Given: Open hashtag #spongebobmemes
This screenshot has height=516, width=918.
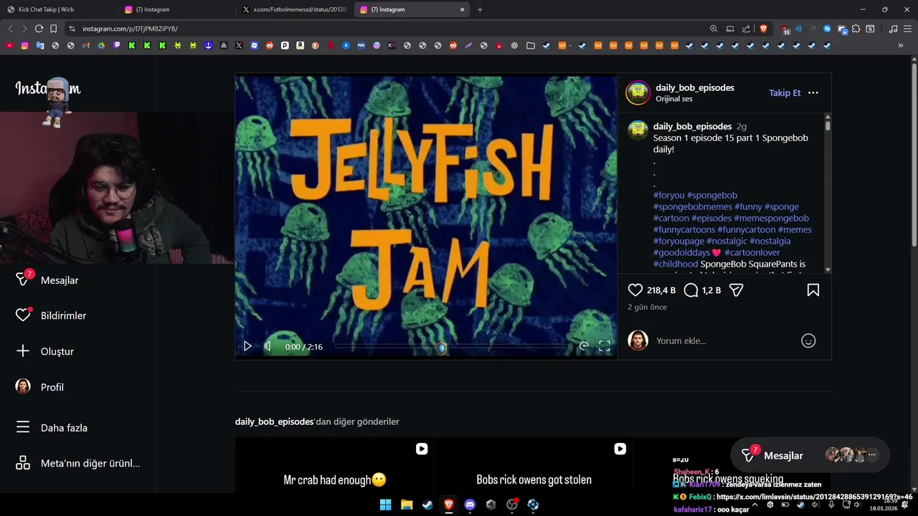Looking at the screenshot, I should pos(693,206).
